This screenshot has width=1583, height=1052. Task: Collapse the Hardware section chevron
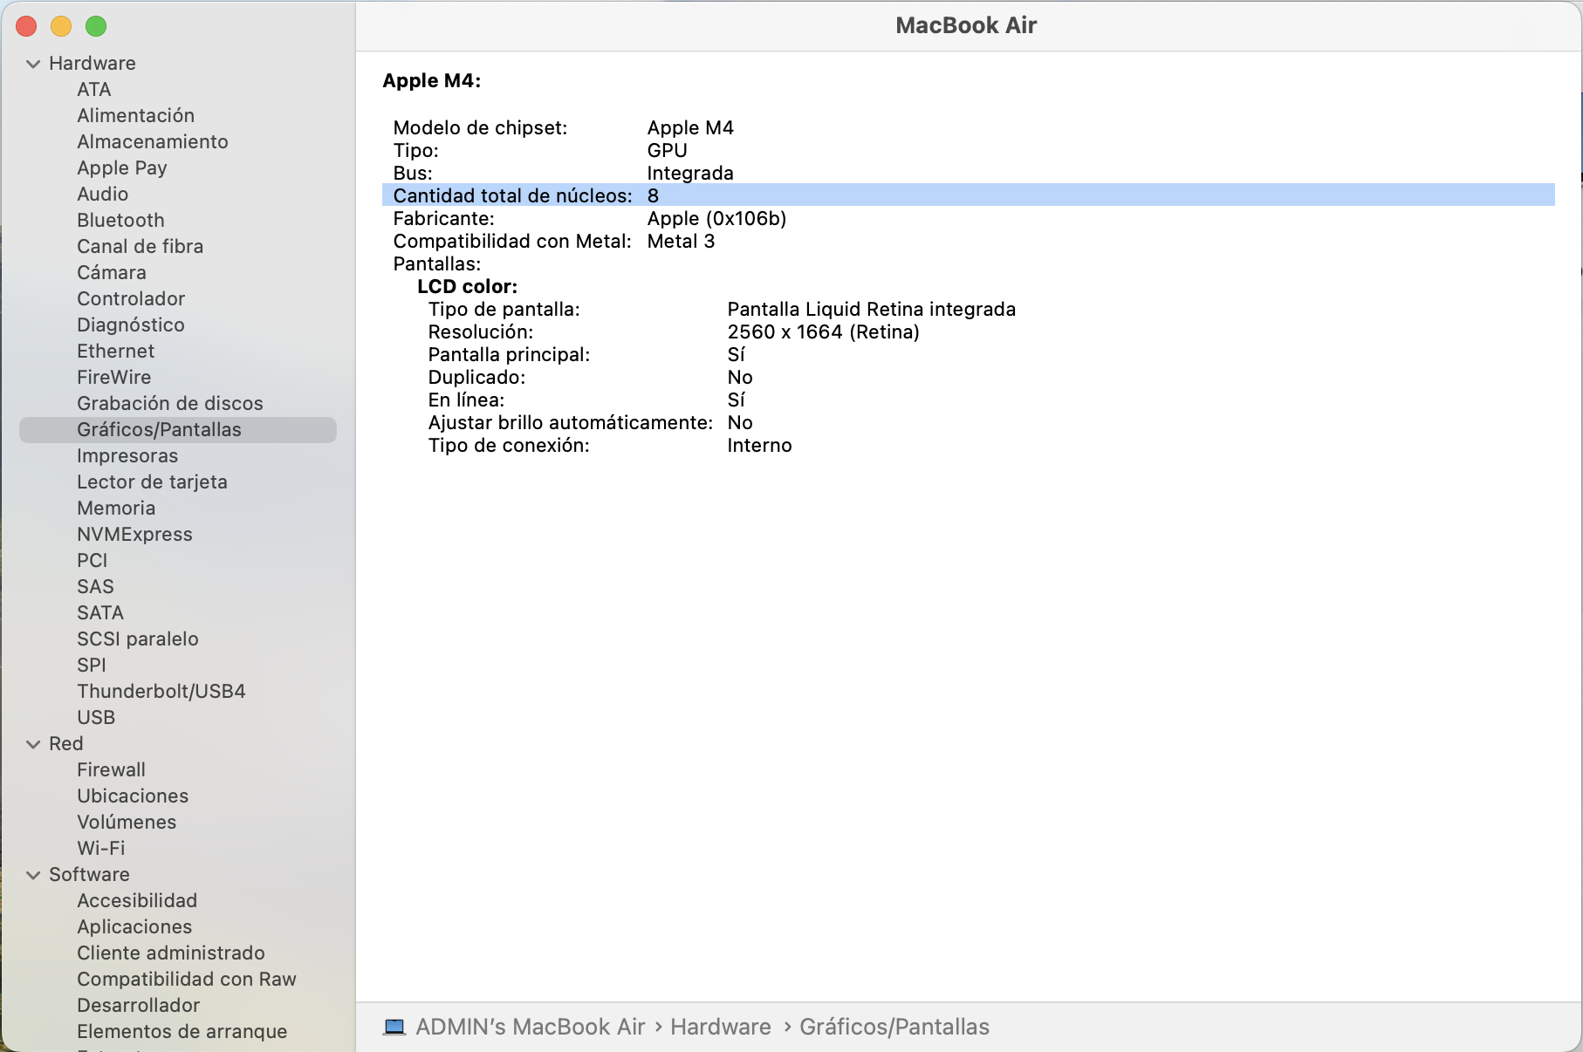tap(33, 64)
